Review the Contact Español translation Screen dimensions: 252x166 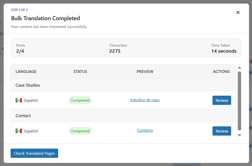(x=222, y=131)
